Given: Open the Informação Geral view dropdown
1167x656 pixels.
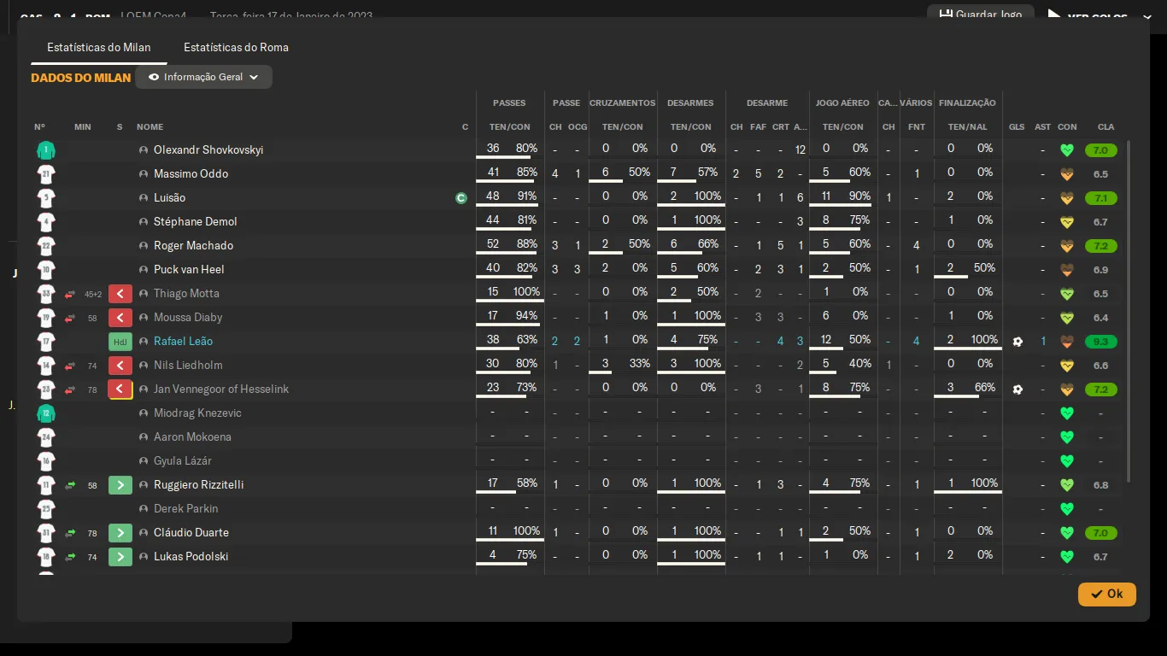Looking at the screenshot, I should (203, 77).
